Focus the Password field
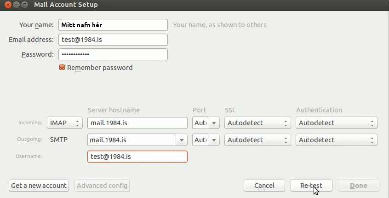The width and height of the screenshot is (389, 198). [113, 54]
